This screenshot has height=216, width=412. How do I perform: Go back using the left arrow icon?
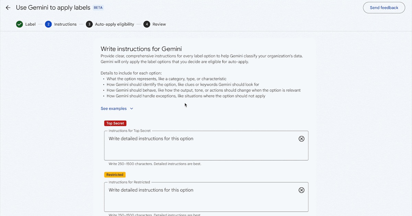8,8
